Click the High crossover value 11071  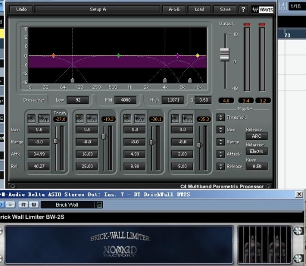pyautogui.click(x=173, y=100)
